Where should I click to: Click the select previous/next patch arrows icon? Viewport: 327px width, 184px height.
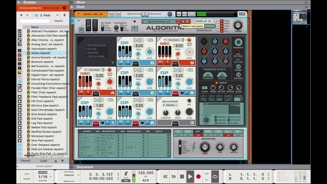point(179,22)
